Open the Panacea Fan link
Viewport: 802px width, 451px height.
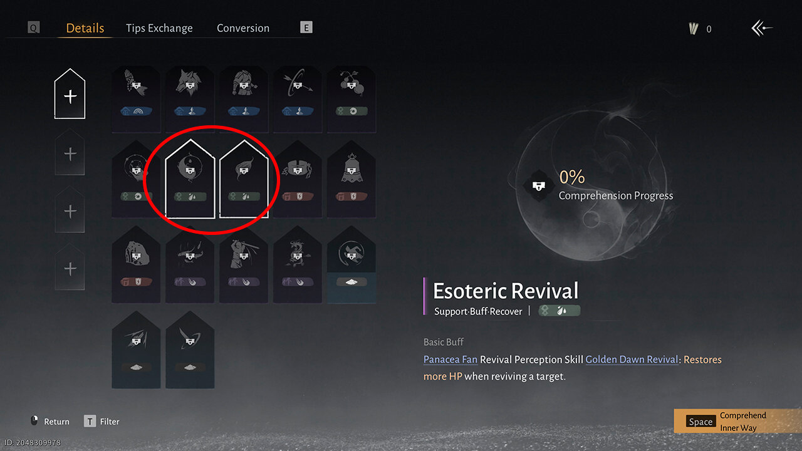point(450,360)
